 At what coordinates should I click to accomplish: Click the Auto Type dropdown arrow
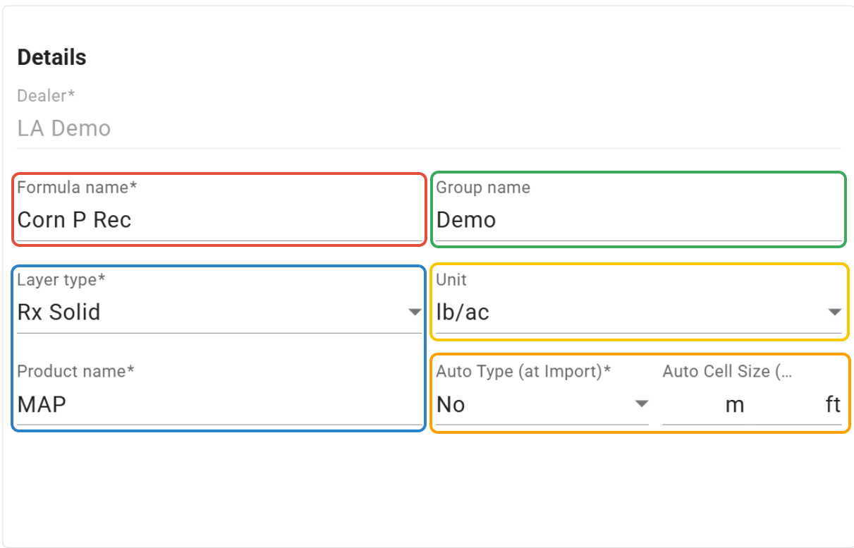641,404
